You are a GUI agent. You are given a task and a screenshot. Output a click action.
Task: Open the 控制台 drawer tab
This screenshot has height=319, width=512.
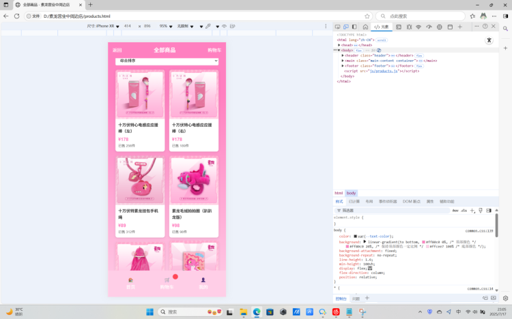pyautogui.click(x=341, y=299)
